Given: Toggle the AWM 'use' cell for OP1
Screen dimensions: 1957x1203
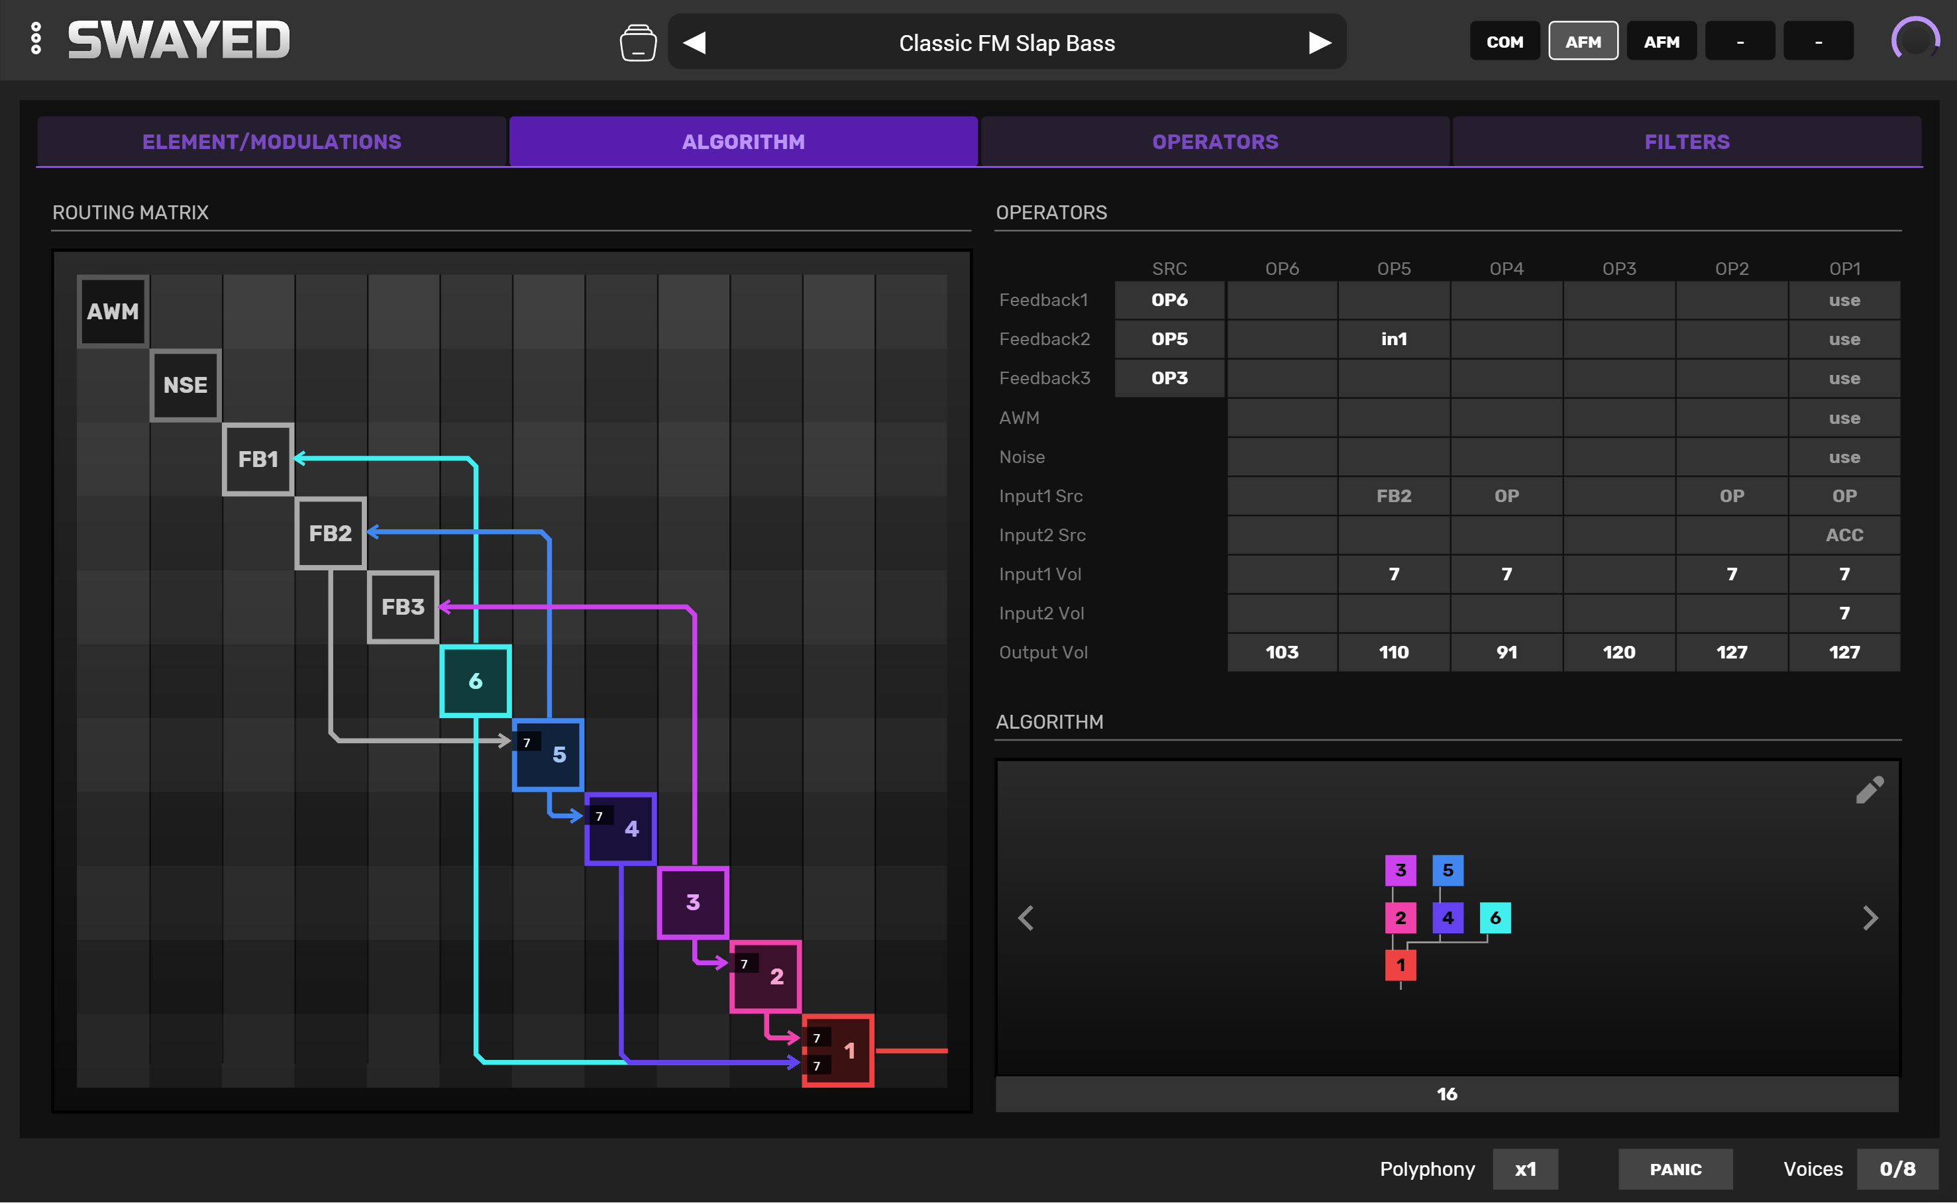Looking at the screenshot, I should click(x=1843, y=418).
